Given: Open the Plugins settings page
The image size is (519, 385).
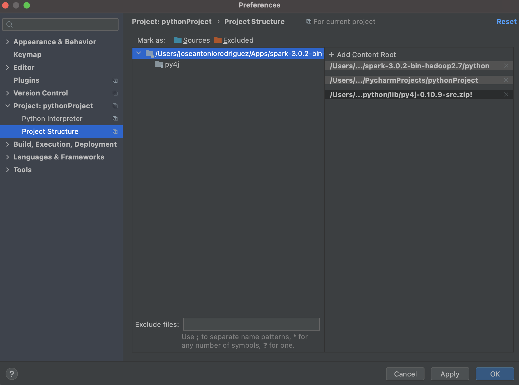Looking at the screenshot, I should coord(26,80).
